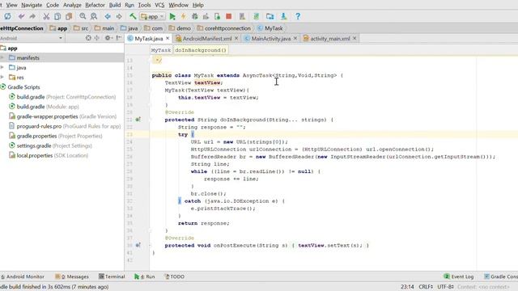Open the Code menu
This screenshot has width=518, height=291.
[53, 5]
